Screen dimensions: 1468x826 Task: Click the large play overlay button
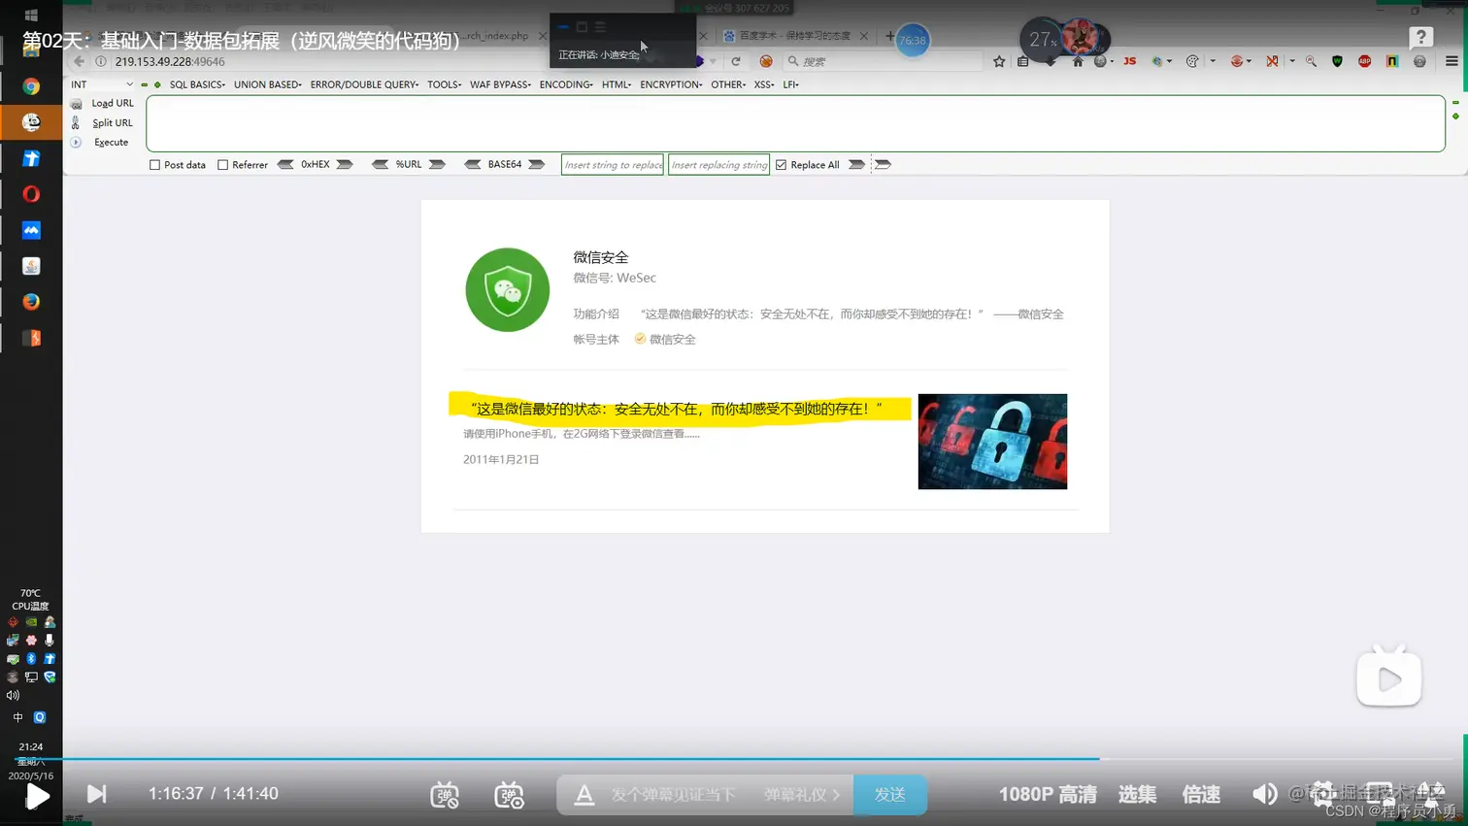click(x=1388, y=677)
